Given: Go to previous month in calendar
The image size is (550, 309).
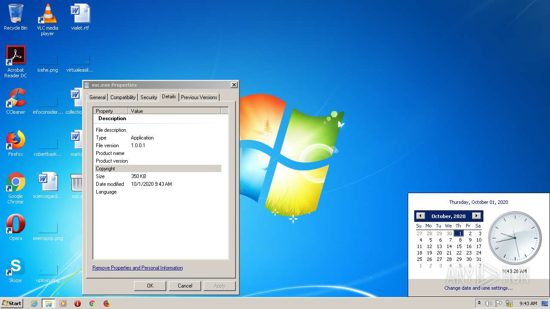Looking at the screenshot, I should [x=421, y=216].
